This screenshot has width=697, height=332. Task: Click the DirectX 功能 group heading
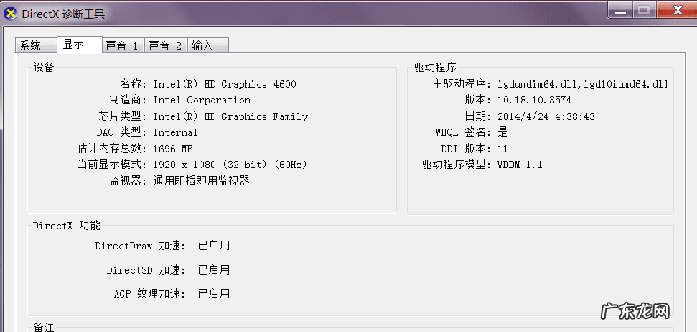click(x=67, y=226)
